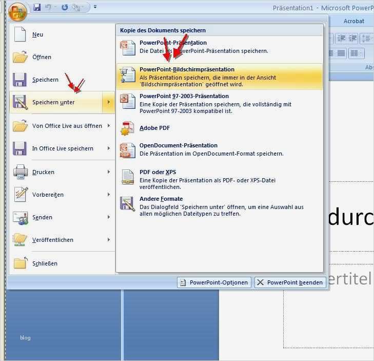Open the line spacing dropdown in ribbon
The height and width of the screenshot is (361, 374).
(367, 39)
